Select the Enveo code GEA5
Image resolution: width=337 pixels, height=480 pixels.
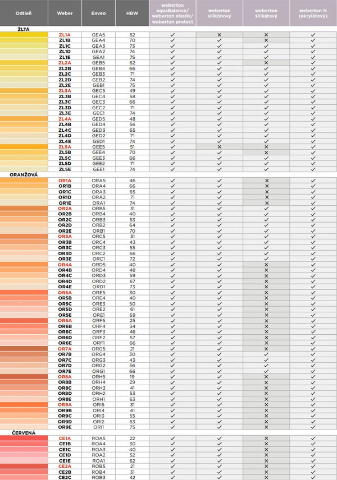pyautogui.click(x=98, y=35)
